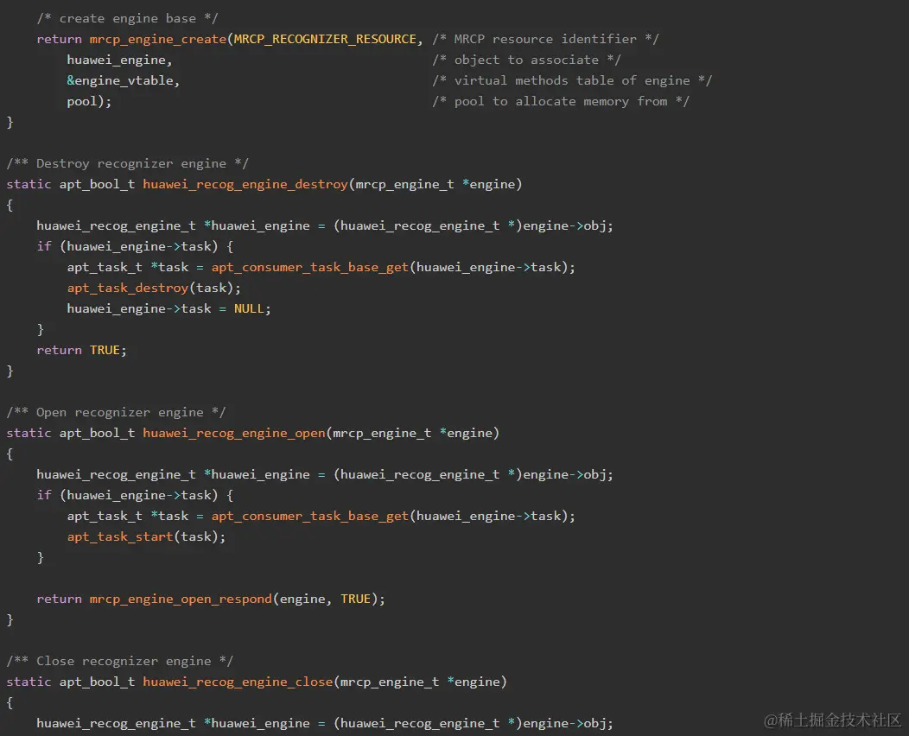Click the comment "pool to allocate memory from"
Screen dimensions: 909x736
point(561,102)
